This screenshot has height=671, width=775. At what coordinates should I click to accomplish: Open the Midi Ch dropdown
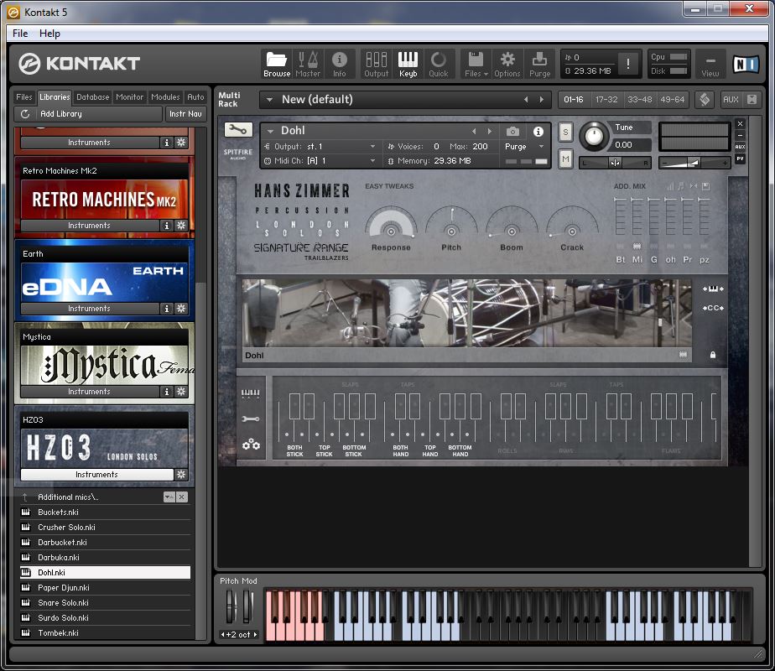(x=372, y=161)
